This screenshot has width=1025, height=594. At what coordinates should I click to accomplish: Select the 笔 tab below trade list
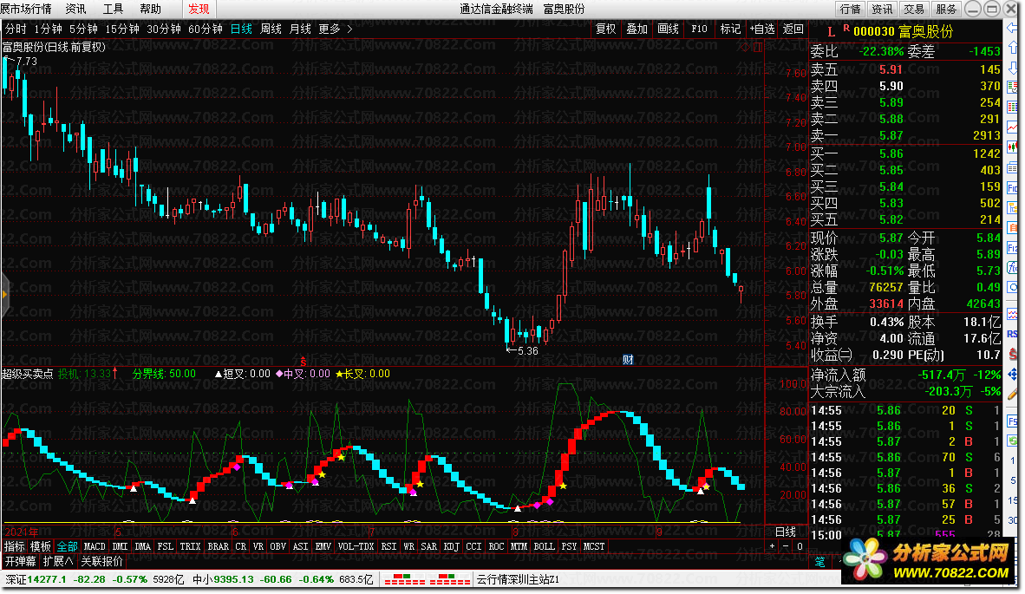point(820,563)
